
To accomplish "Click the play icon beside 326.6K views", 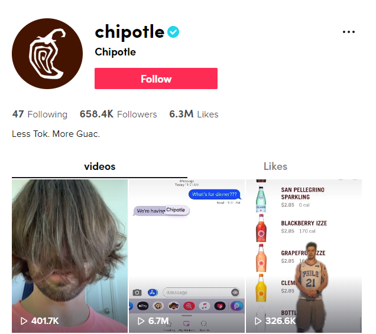I will (x=258, y=321).
